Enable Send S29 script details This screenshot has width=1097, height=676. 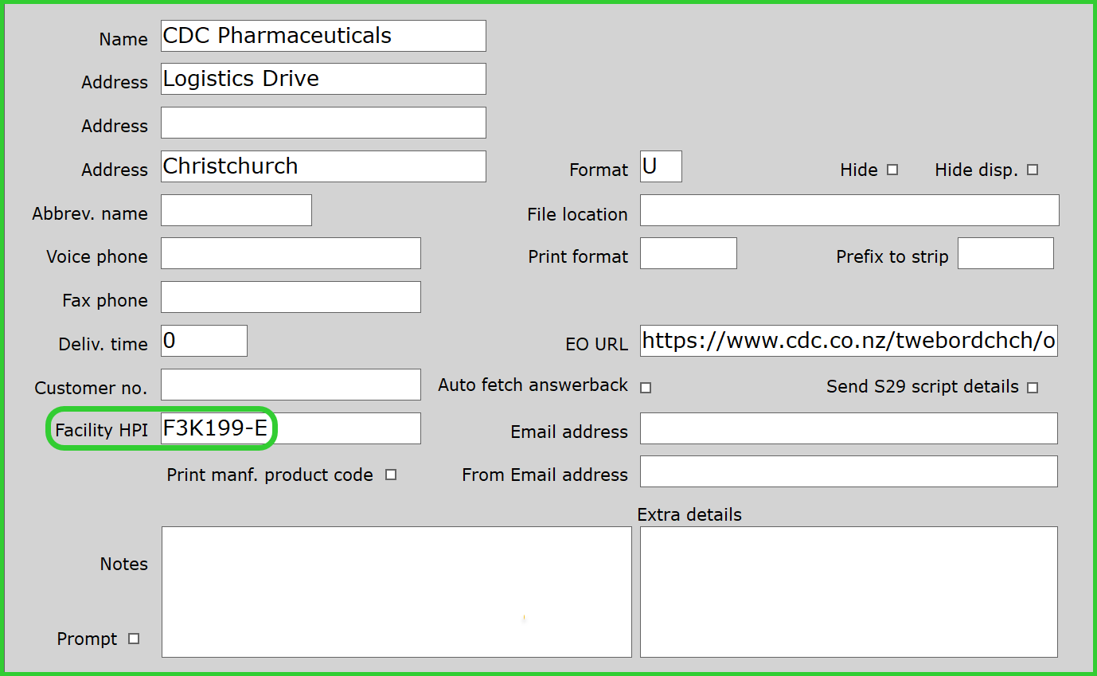1033,388
